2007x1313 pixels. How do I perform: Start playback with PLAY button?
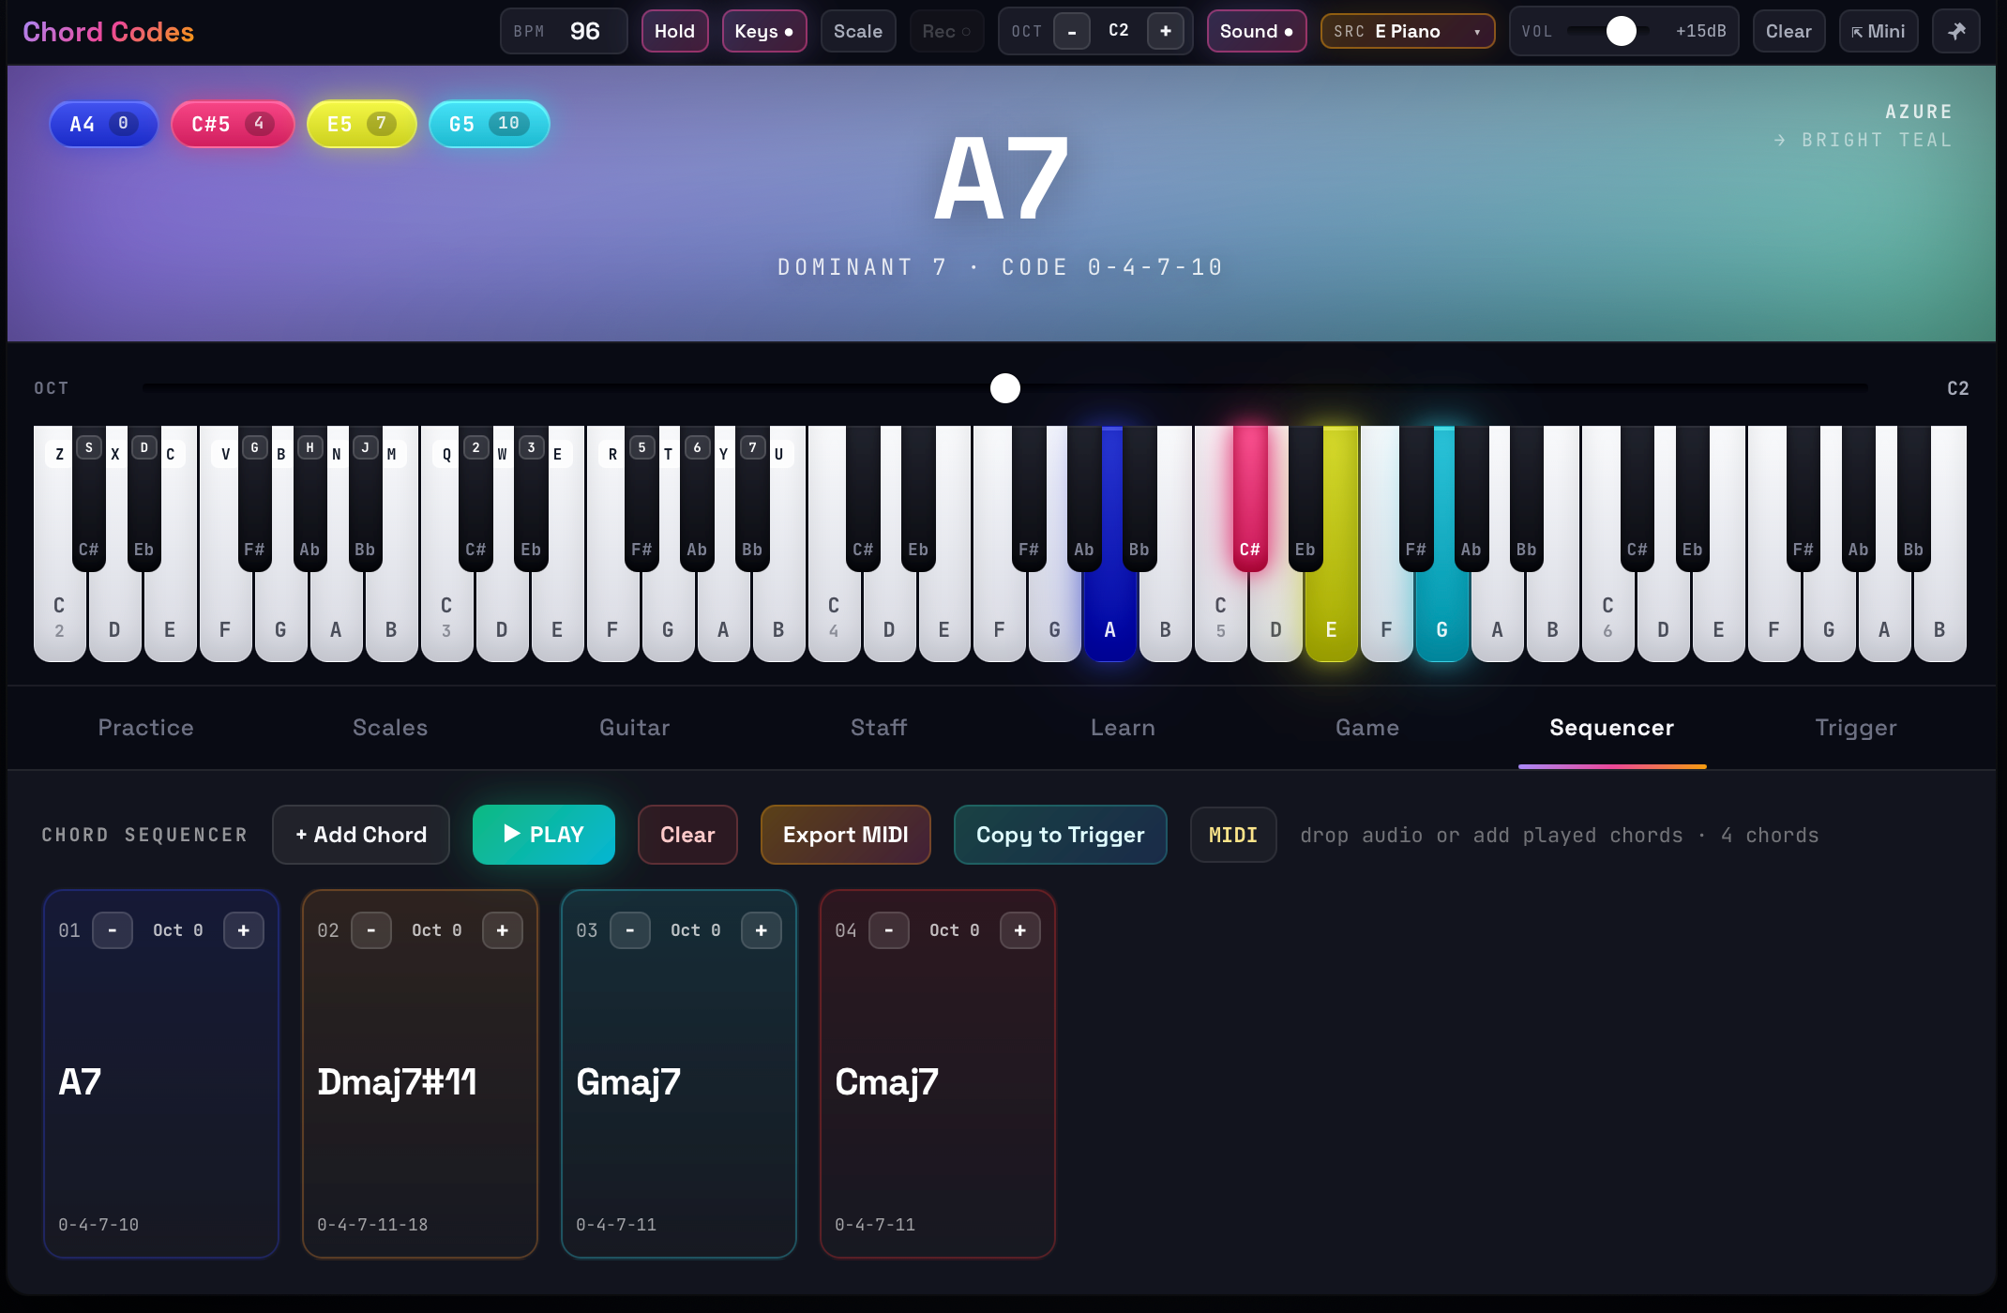click(544, 835)
